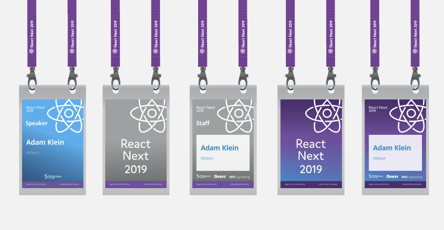Click the white name card on the Staff badge

223,153
